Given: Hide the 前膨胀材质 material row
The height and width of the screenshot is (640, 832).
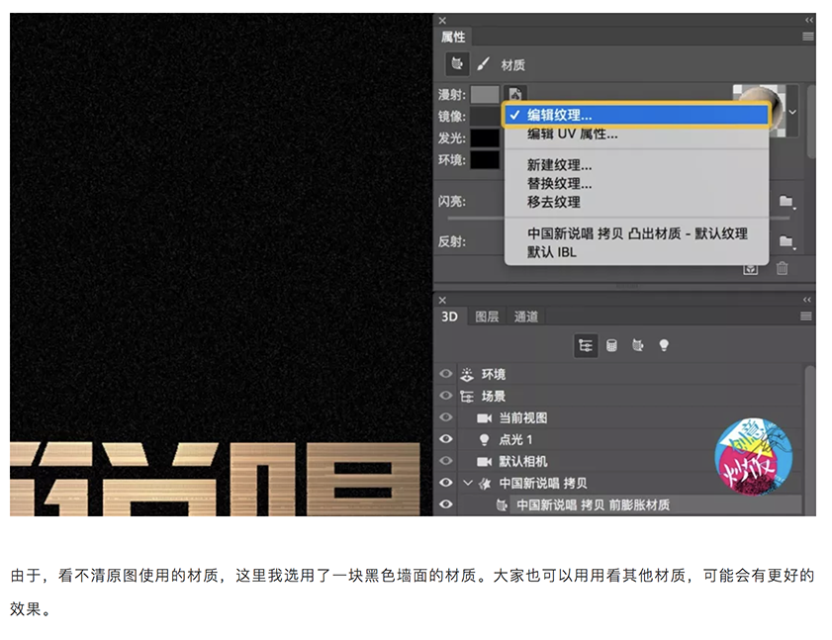Looking at the screenshot, I should click(x=446, y=504).
